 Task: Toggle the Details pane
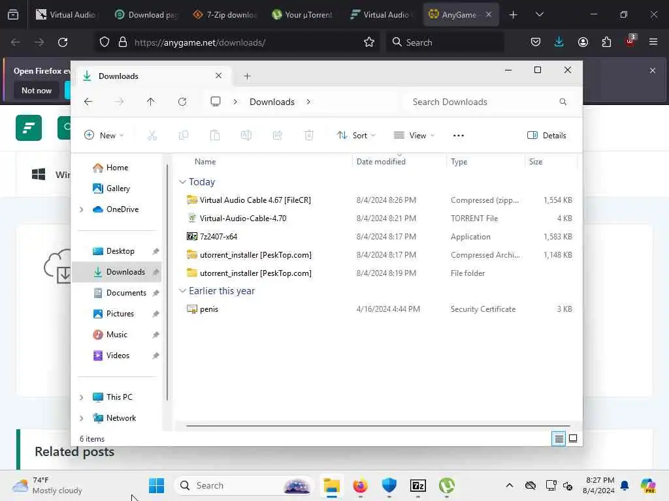pos(547,136)
